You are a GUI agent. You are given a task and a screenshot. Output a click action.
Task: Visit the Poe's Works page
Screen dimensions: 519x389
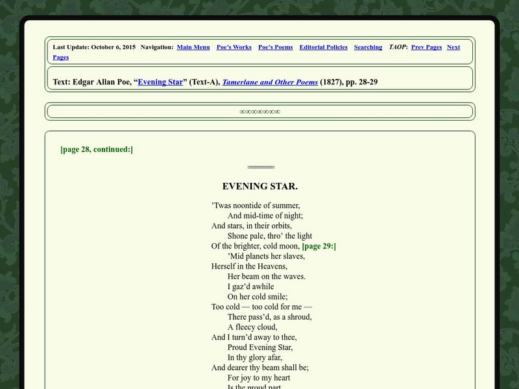click(x=234, y=47)
